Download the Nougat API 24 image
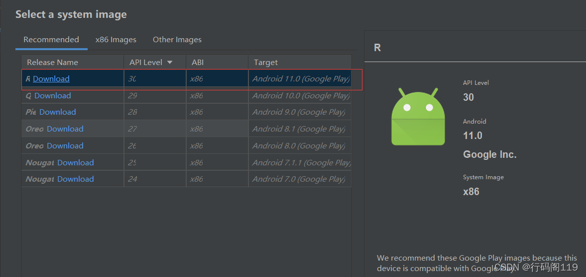Screen dimensions: 586x277 point(76,179)
